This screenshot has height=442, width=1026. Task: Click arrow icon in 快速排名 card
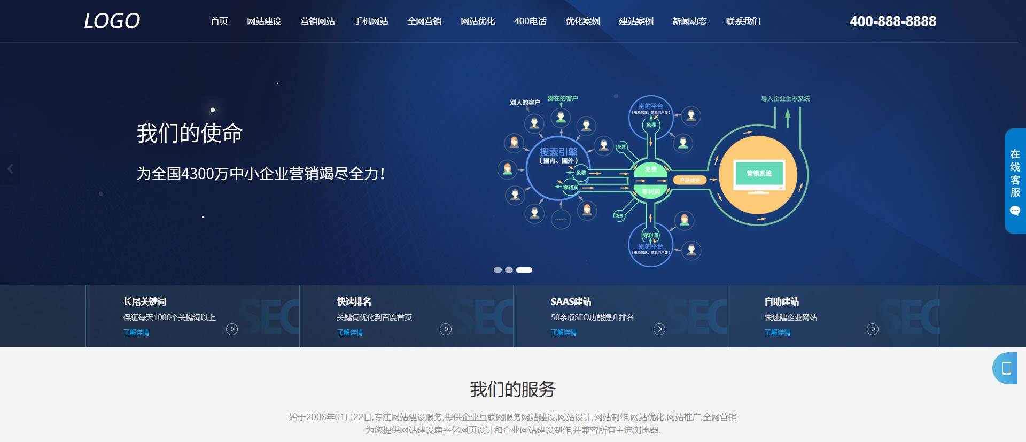click(x=446, y=329)
